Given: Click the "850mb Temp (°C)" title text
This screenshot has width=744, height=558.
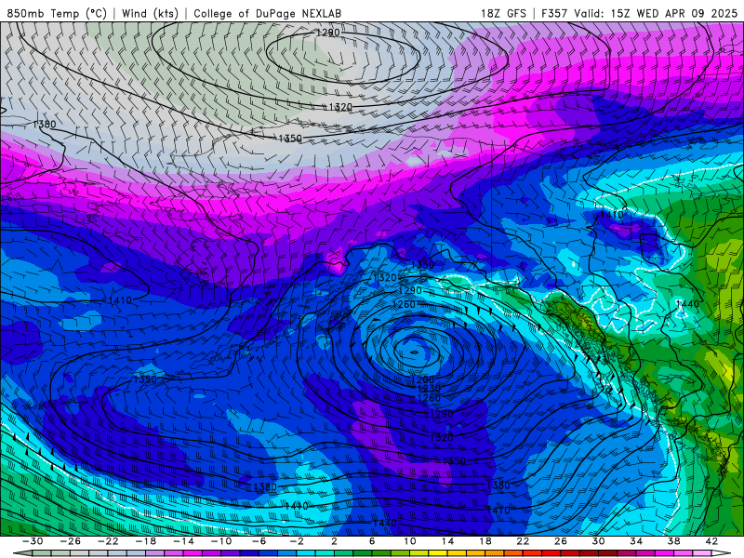Looking at the screenshot, I should pos(57,13).
